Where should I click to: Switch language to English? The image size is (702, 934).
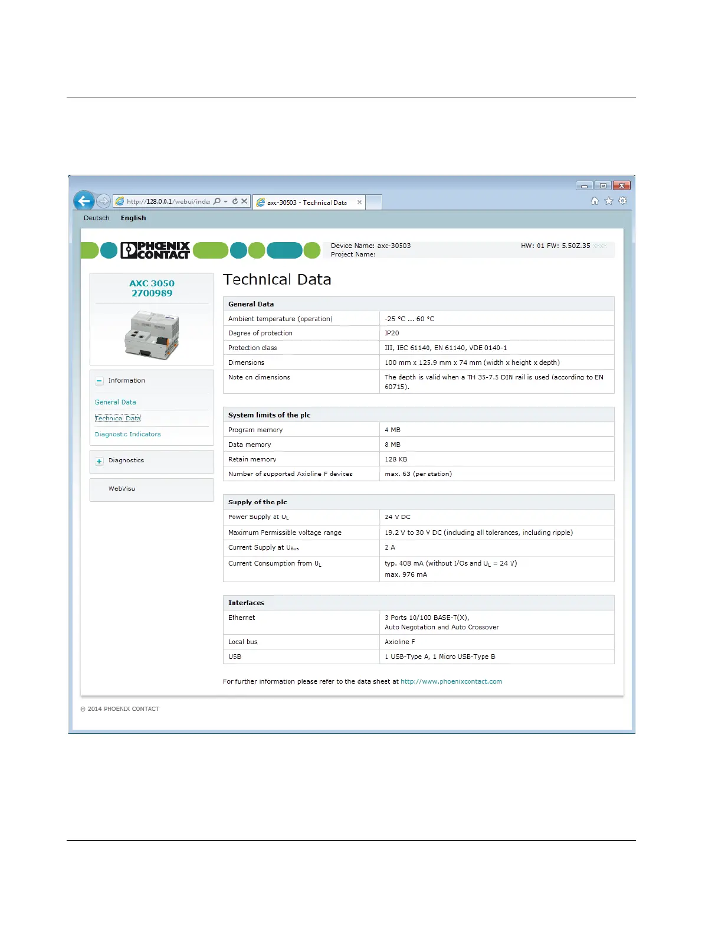[133, 218]
